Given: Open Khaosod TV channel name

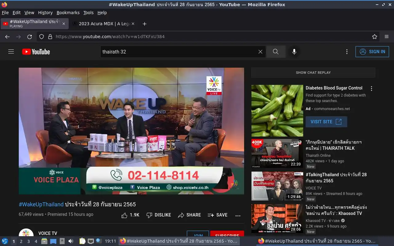Looking at the screenshot, I should [x=323, y=221].
